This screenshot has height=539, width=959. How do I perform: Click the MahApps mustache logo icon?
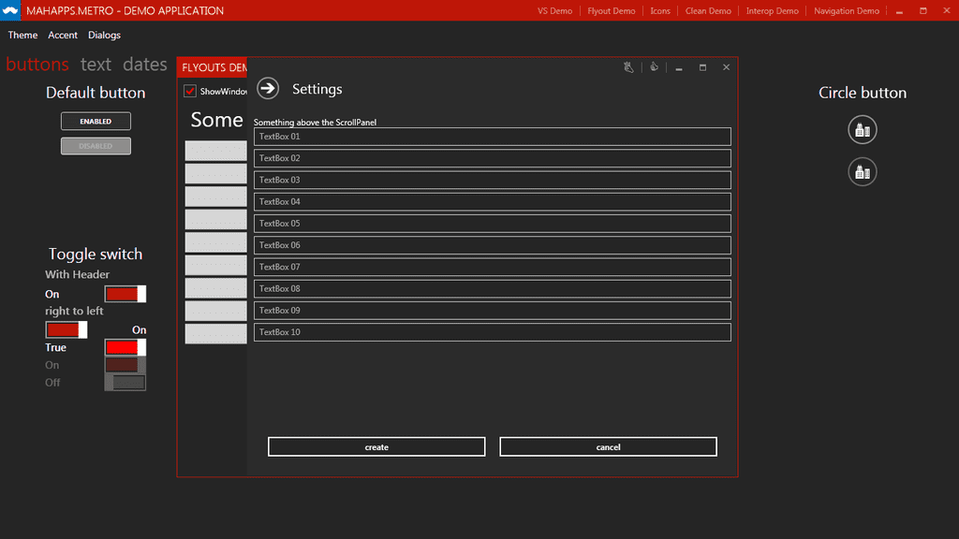[x=11, y=11]
